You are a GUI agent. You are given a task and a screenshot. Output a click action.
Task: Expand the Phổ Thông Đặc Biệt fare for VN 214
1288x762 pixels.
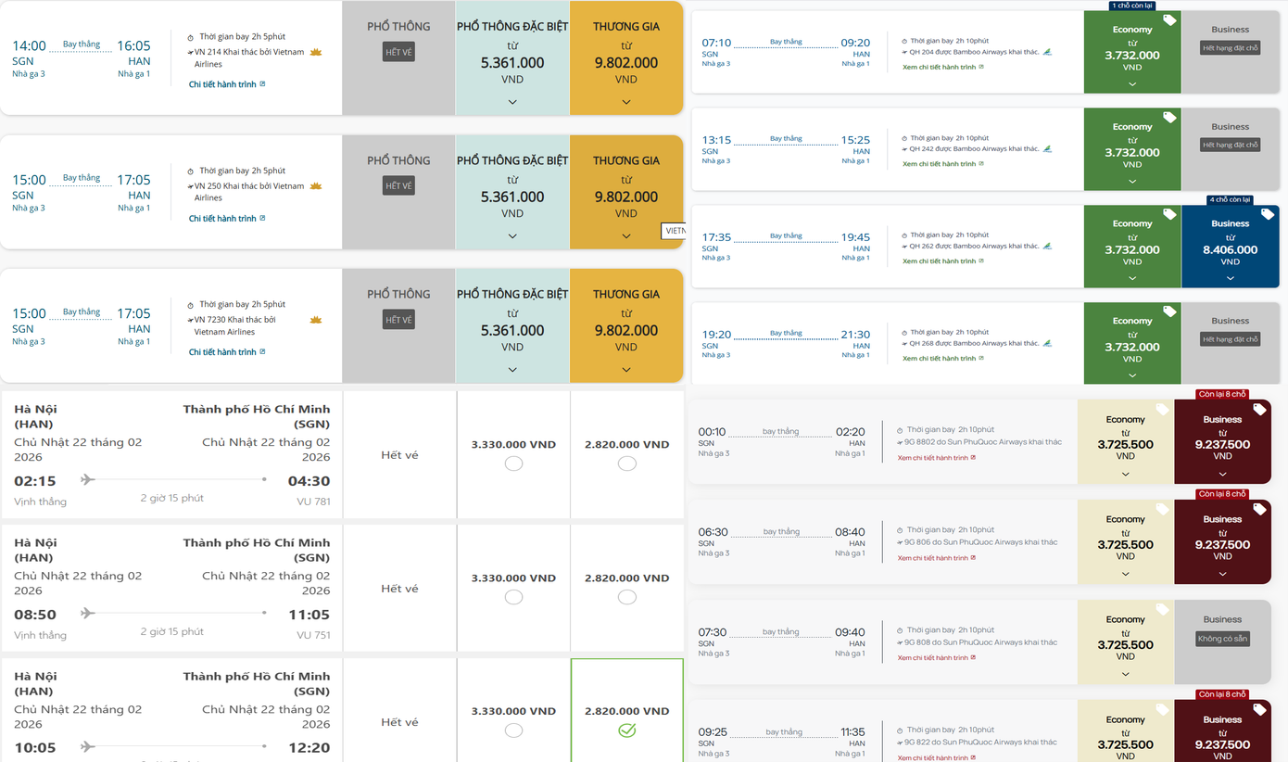[512, 102]
